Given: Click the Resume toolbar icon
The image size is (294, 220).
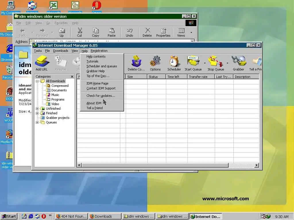Looking at the screenshot, I should (x=61, y=63).
